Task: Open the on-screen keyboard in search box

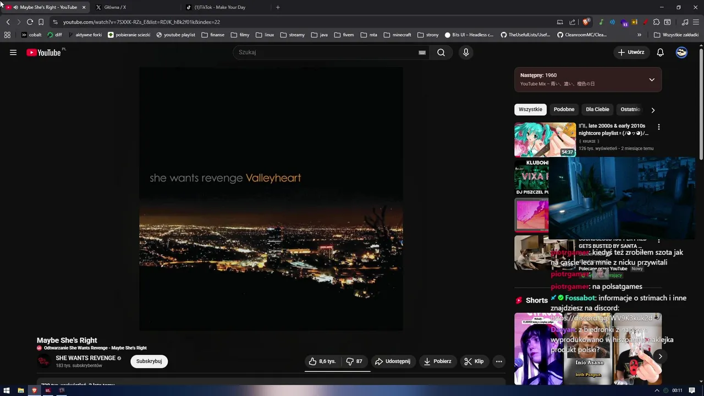Action: [422, 53]
